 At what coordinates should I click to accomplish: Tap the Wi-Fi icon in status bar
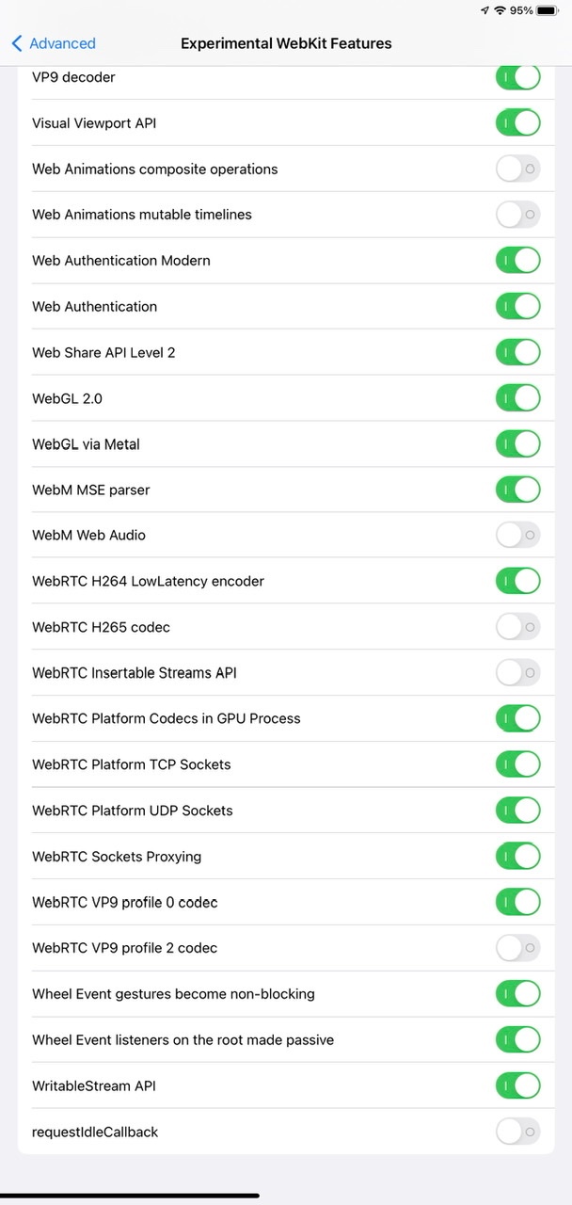coord(500,10)
